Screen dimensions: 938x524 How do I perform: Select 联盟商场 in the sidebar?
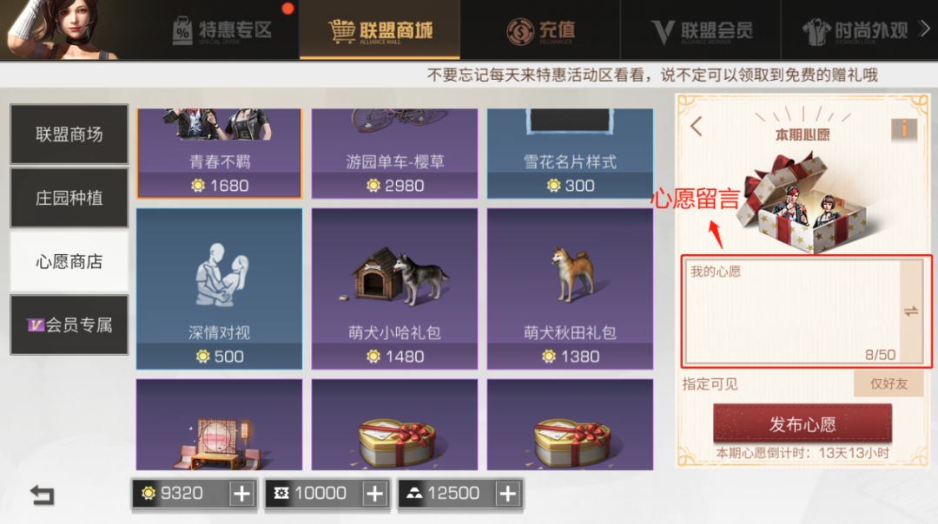pyautogui.click(x=69, y=134)
